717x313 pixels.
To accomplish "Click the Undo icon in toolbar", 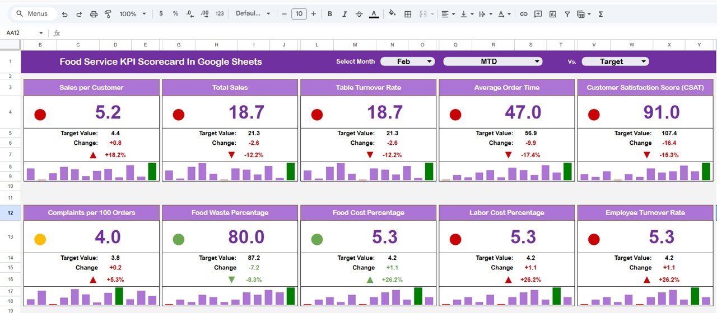I will pyautogui.click(x=65, y=14).
